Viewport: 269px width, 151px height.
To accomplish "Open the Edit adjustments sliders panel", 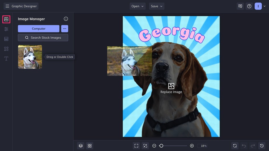I will coord(6,29).
